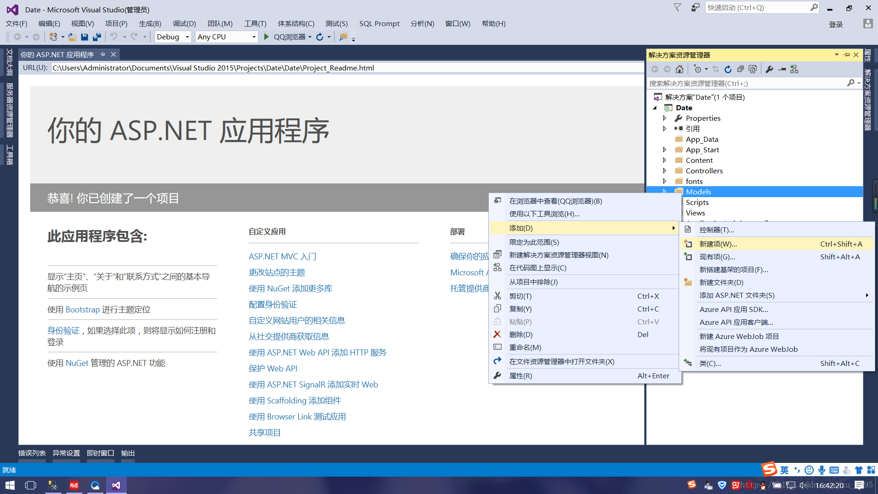
Task: Select 新建项(W)... in the submenu
Action: coord(718,244)
